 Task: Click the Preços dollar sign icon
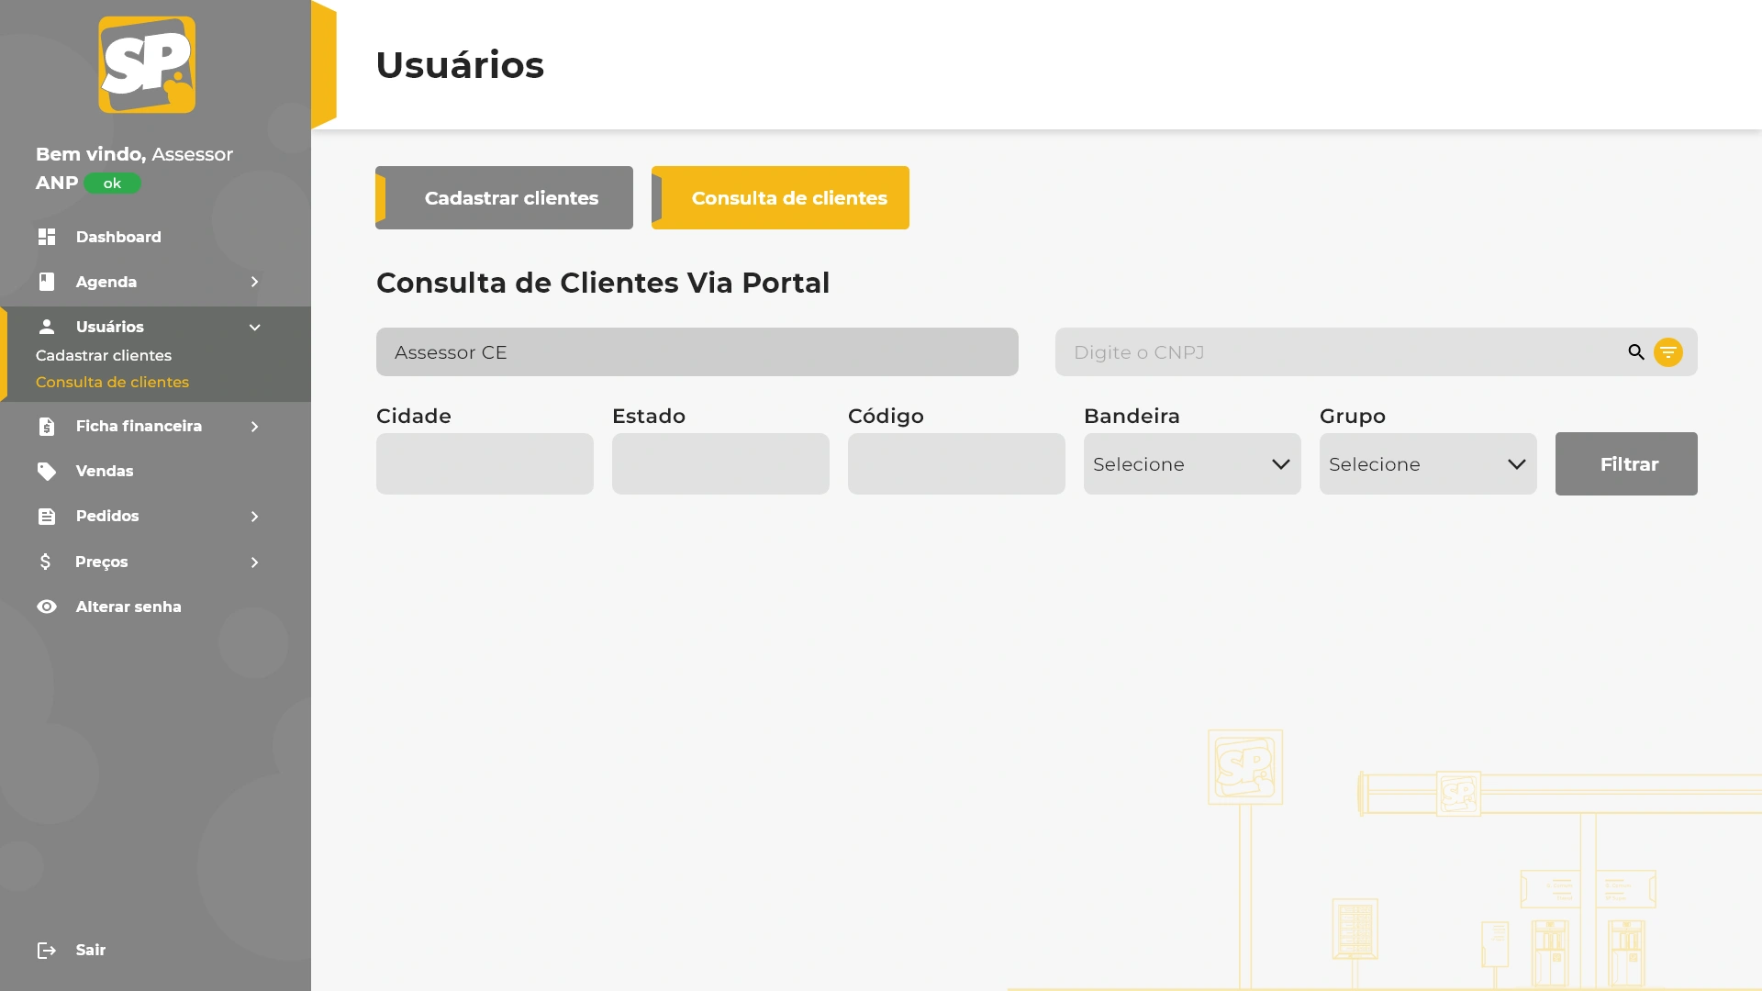pyautogui.click(x=46, y=562)
